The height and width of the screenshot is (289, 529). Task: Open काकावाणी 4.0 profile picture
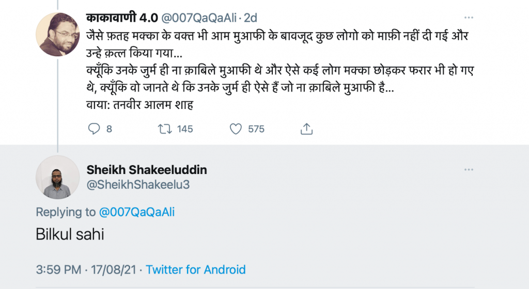[x=57, y=34]
